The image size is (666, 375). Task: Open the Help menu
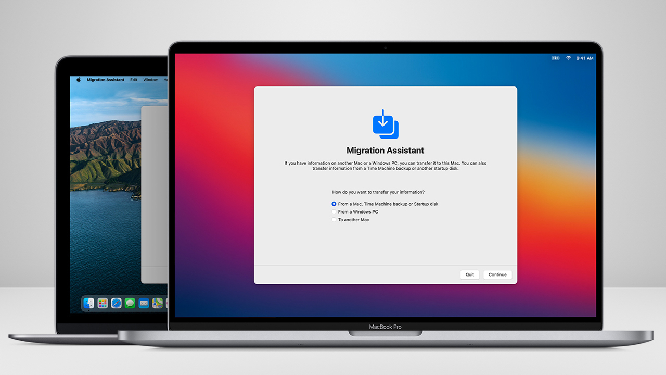pos(165,79)
